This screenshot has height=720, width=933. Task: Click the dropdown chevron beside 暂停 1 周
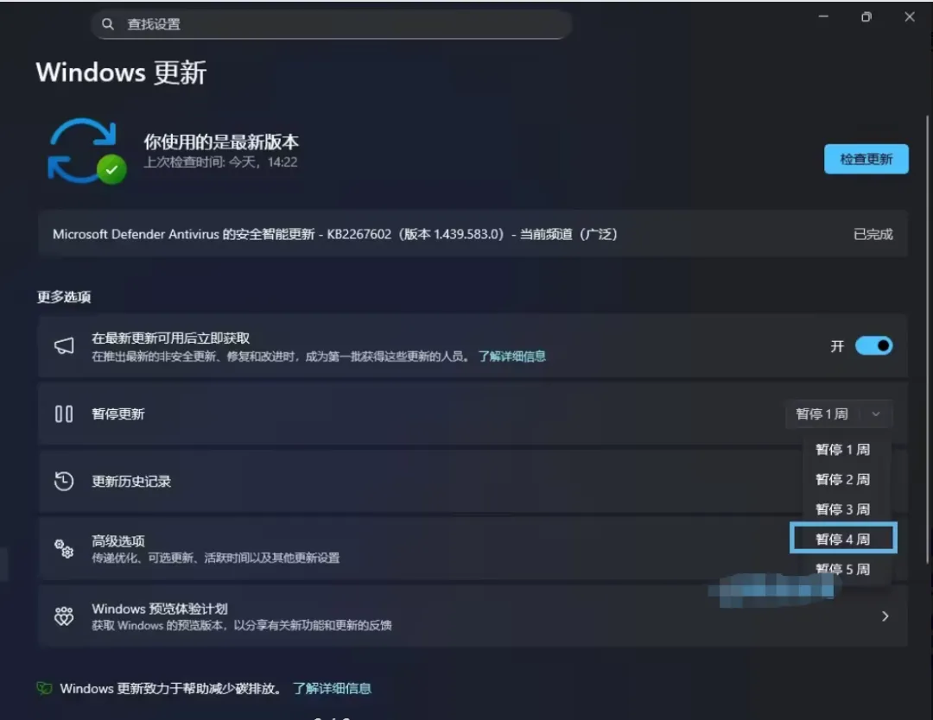pos(876,414)
